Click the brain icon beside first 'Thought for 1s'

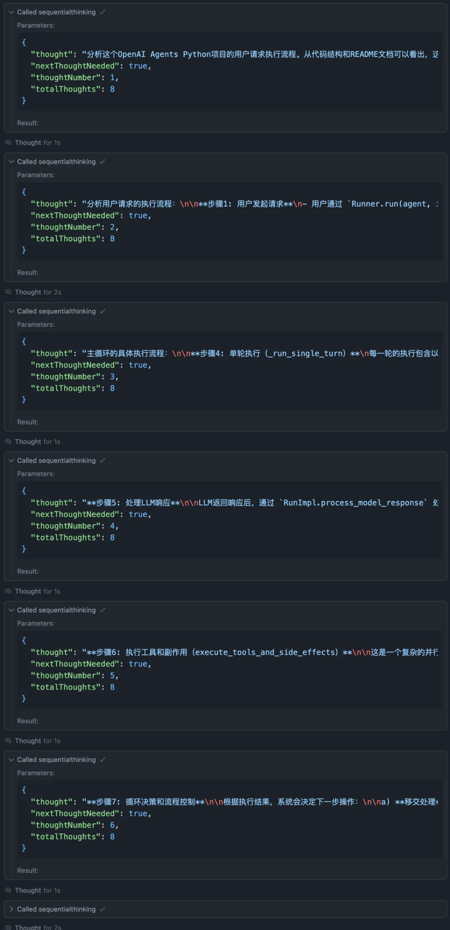click(x=8, y=142)
